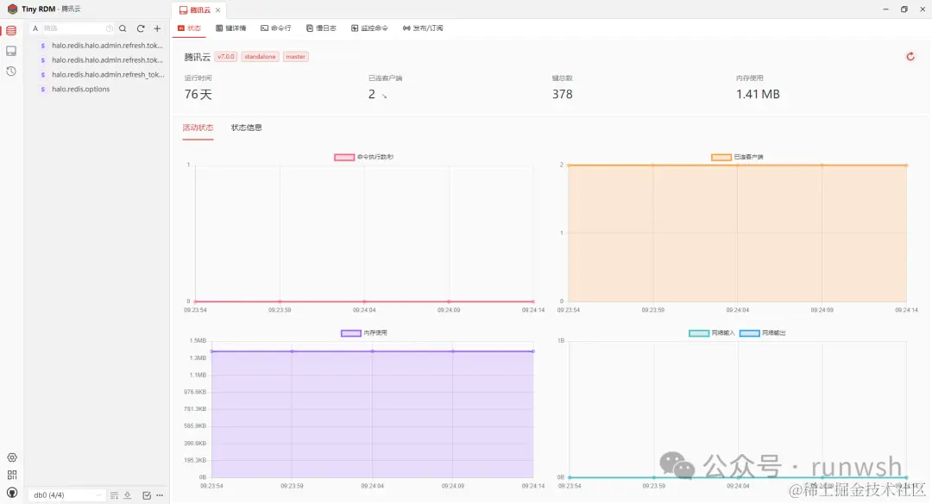This screenshot has width=932, height=504.
Task: Open the GitHub link icon
Action: 12,493
